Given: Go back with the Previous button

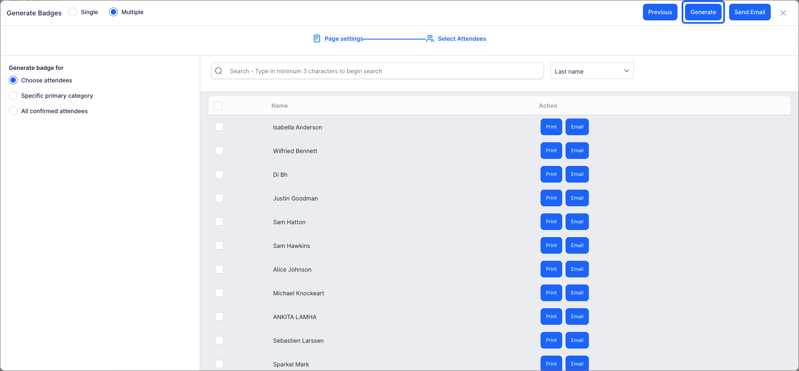Looking at the screenshot, I should pos(660,12).
